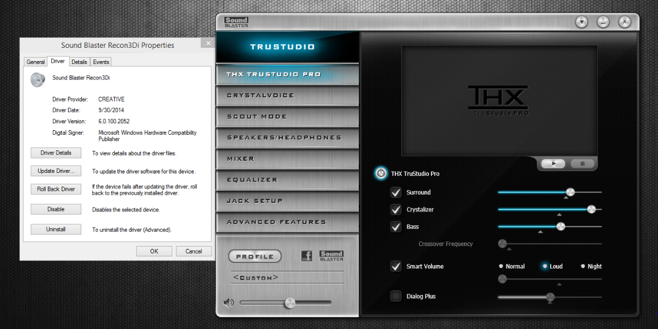Click the Disable device button
The width and height of the screenshot is (658, 329).
[x=56, y=209]
